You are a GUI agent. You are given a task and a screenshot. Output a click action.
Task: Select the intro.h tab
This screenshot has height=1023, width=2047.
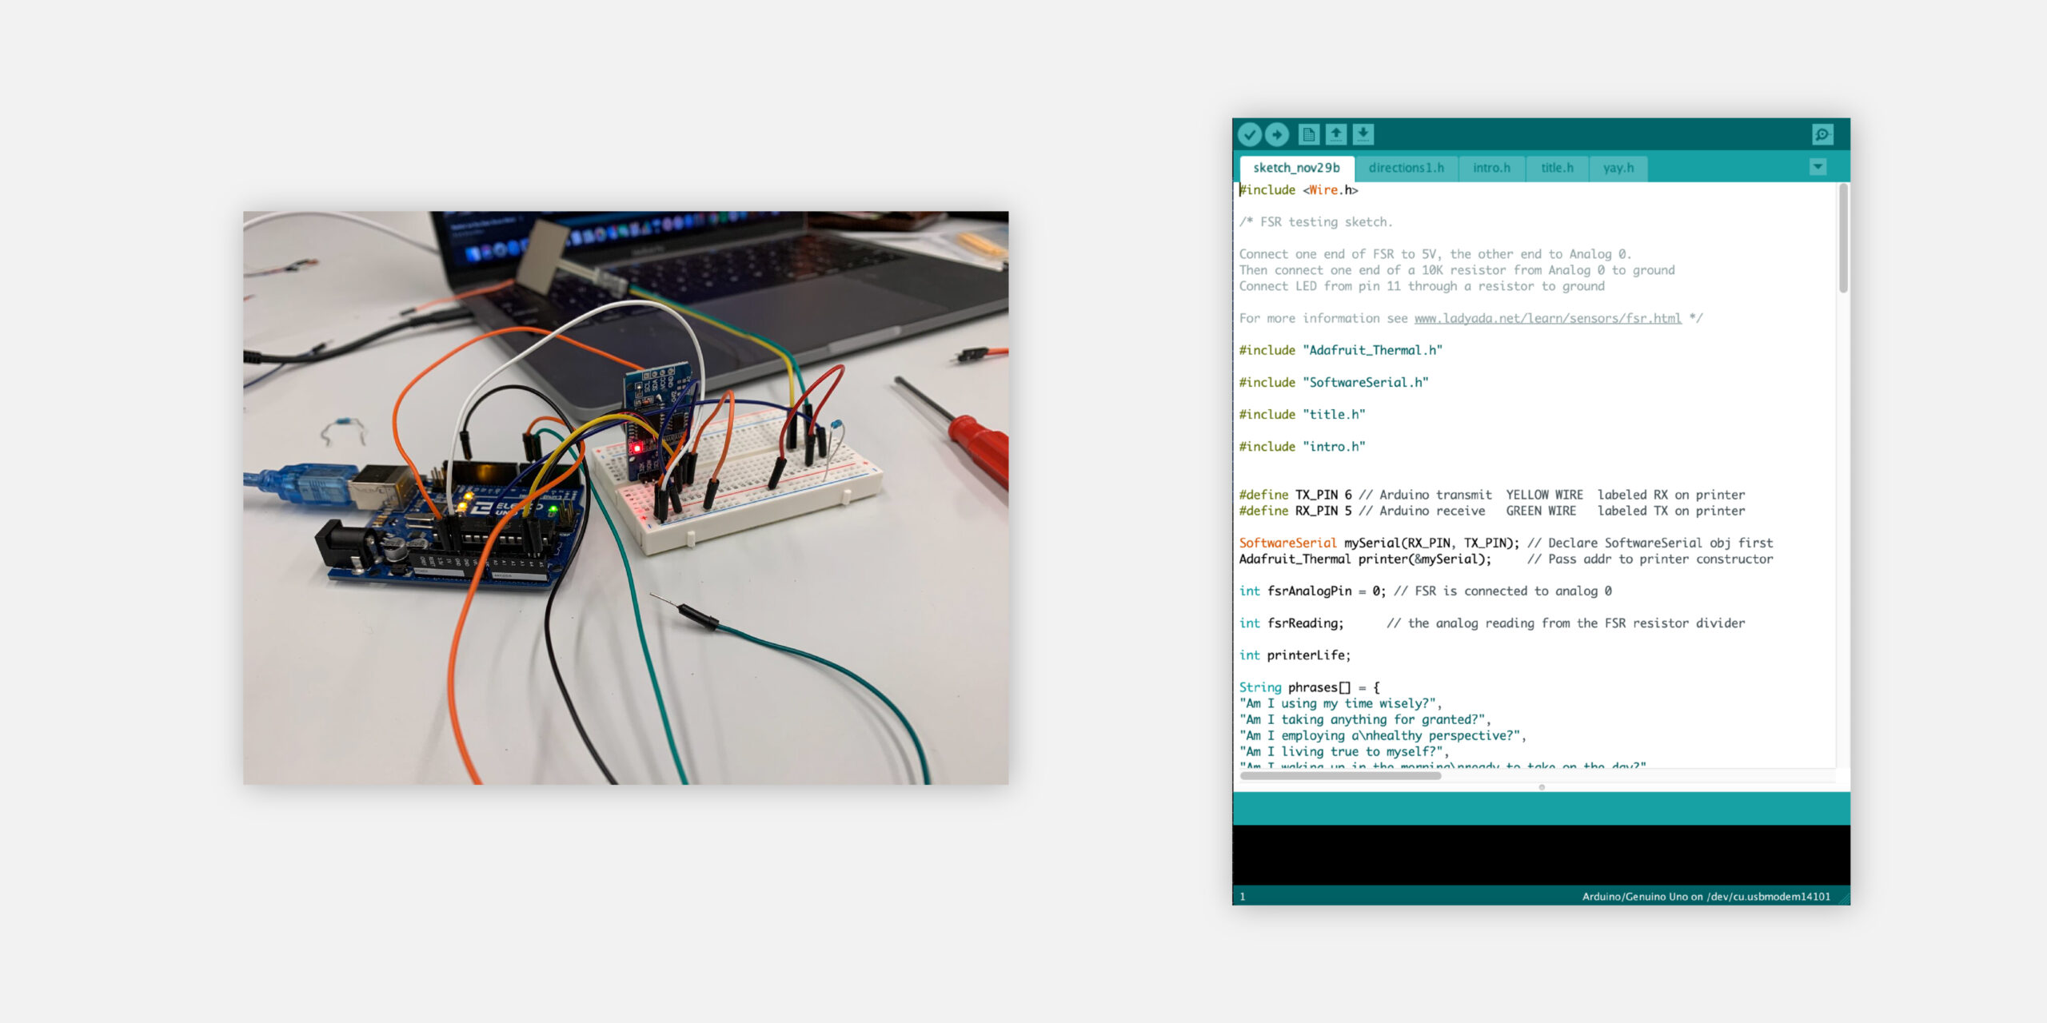coord(1491,168)
